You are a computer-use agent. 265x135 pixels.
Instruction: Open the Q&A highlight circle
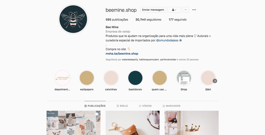pyautogui.click(x=208, y=78)
